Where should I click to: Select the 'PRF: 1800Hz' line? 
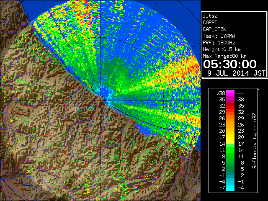[x=219, y=43]
